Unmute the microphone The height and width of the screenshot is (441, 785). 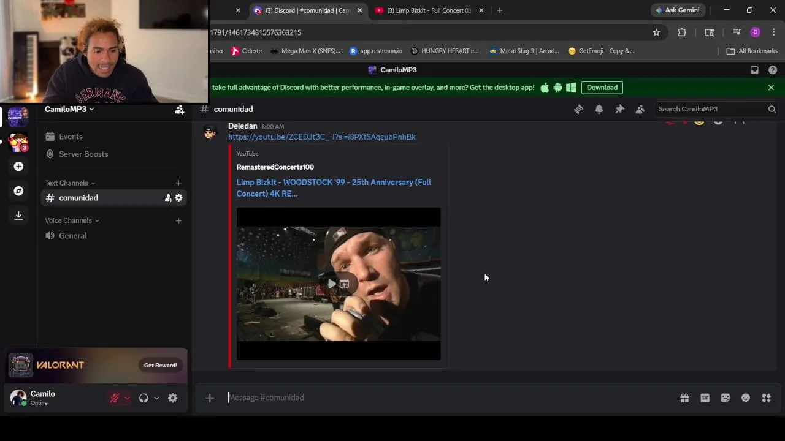[114, 398]
